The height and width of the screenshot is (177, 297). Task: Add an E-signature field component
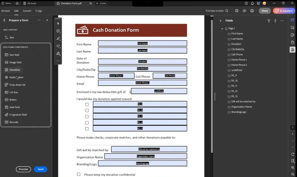pos(16,115)
